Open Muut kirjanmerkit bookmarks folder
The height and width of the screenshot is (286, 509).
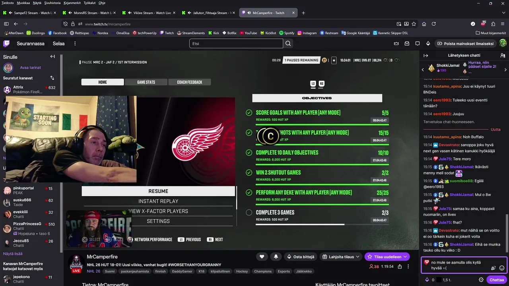491,33
